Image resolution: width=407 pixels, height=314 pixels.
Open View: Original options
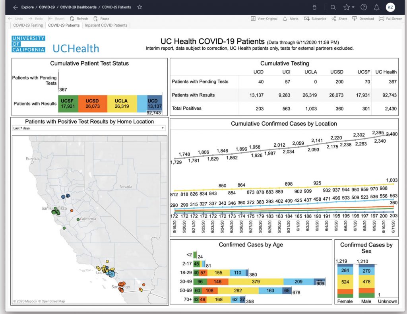[264, 19]
